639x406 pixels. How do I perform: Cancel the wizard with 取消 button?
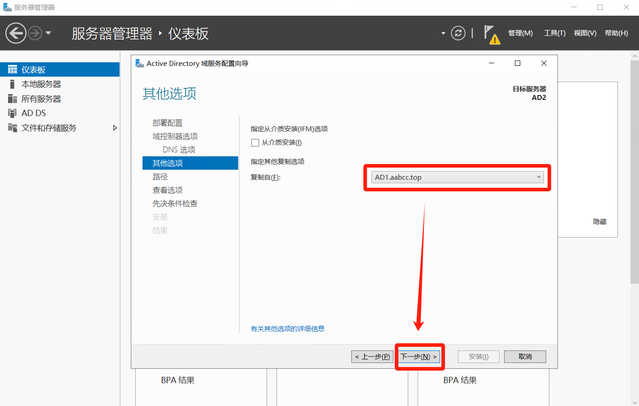click(525, 357)
